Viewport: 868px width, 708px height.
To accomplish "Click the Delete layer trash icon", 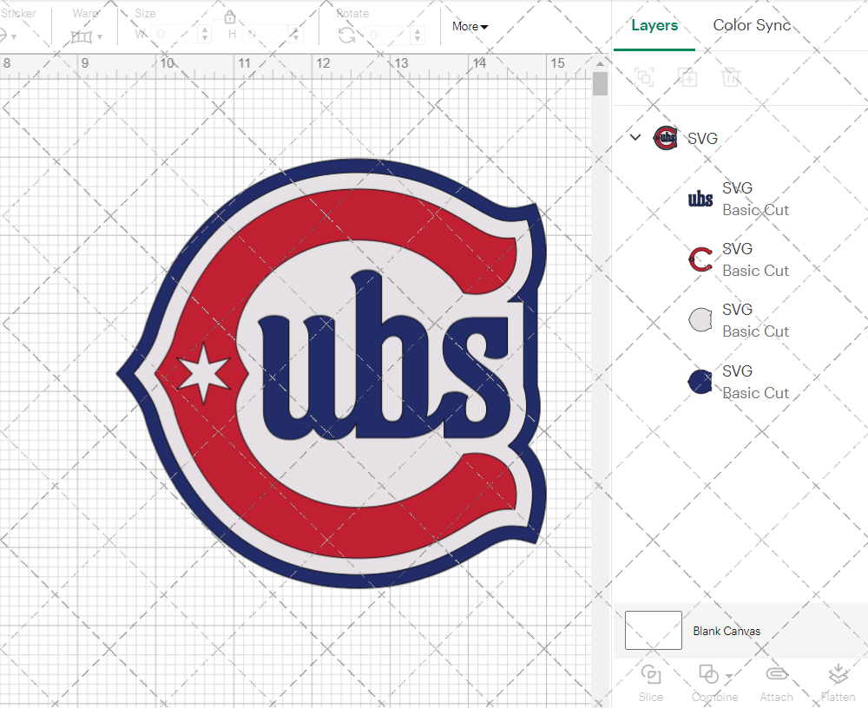I will click(731, 77).
